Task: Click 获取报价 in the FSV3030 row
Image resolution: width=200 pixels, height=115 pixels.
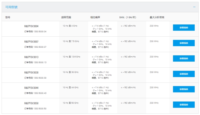Action: click(x=184, y=74)
